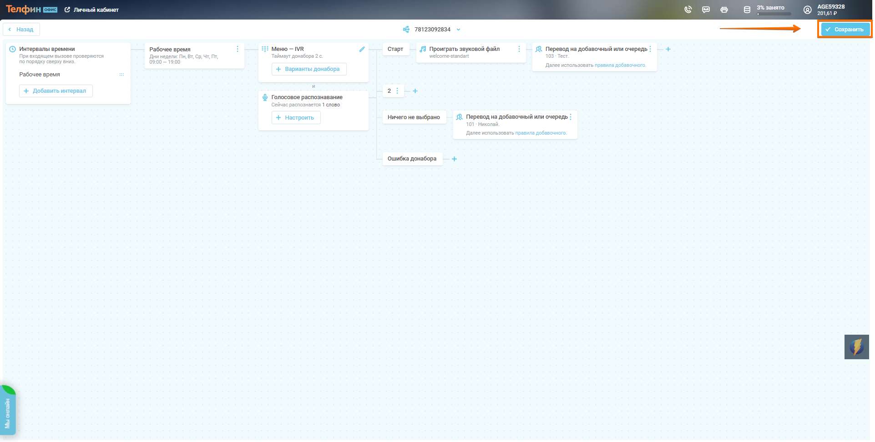The width and height of the screenshot is (875, 442).
Task: Select Ошибка донабора branch
Action: [412, 159]
